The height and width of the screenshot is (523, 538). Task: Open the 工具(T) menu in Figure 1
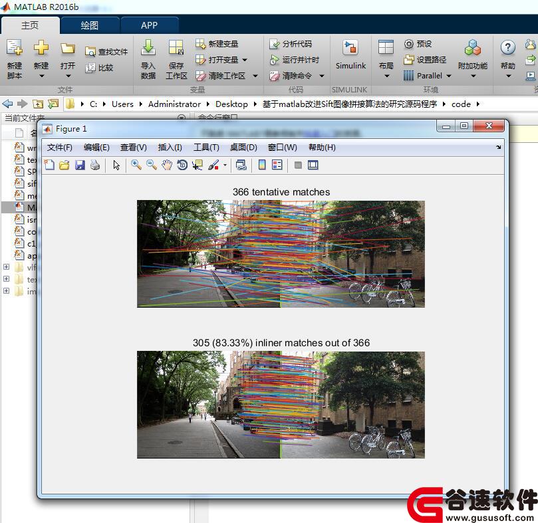click(x=206, y=148)
